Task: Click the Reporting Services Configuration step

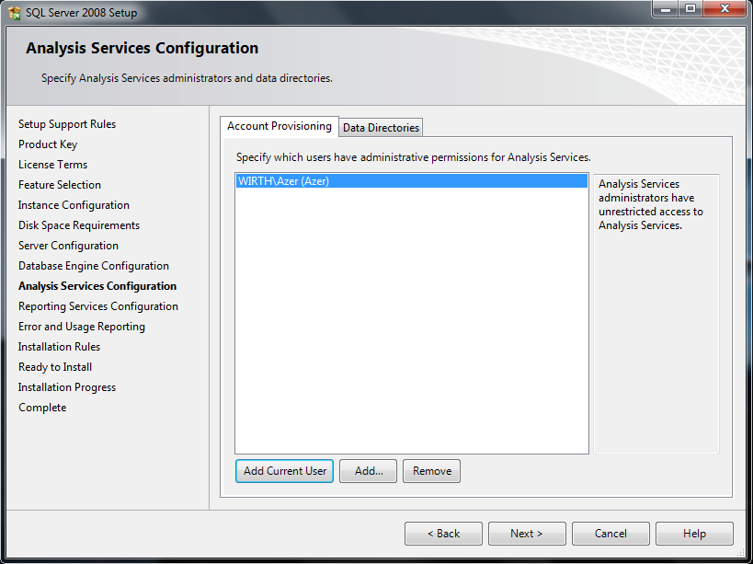Action: click(98, 306)
